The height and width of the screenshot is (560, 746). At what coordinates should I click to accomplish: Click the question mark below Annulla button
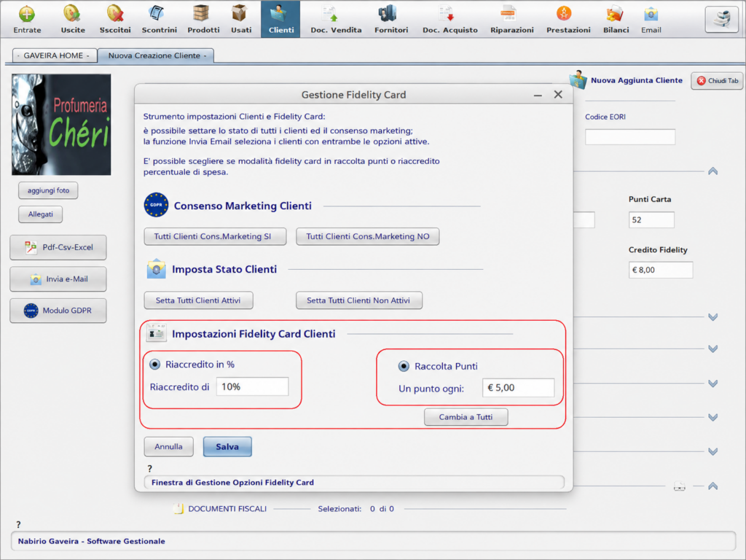[x=149, y=469]
